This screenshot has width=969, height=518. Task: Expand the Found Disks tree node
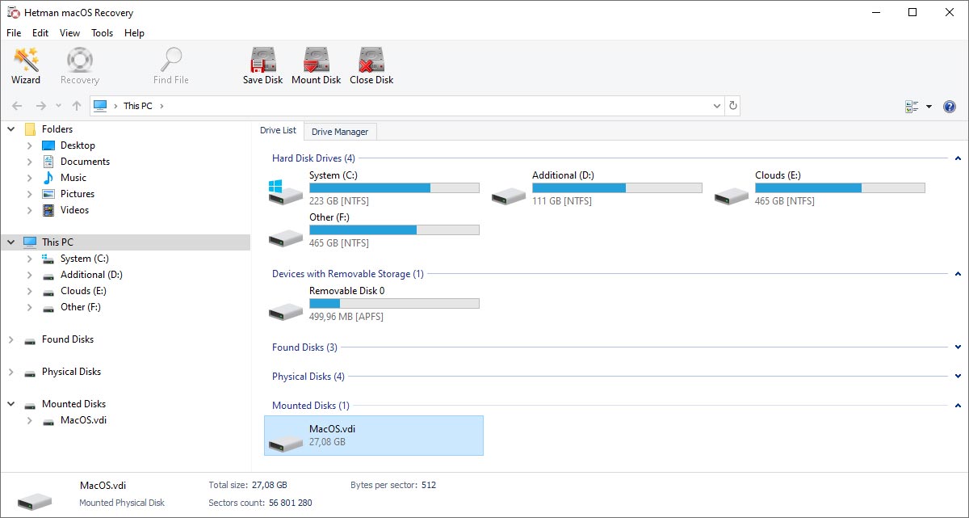tap(11, 339)
